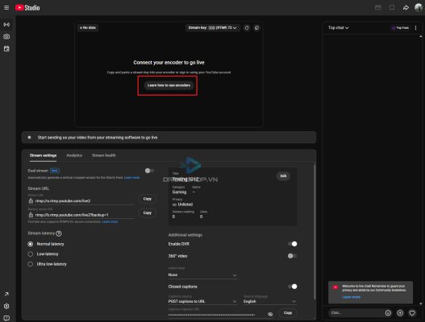The width and height of the screenshot is (425, 322).
Task: Open Stream latency help icon
Action: pos(59,233)
